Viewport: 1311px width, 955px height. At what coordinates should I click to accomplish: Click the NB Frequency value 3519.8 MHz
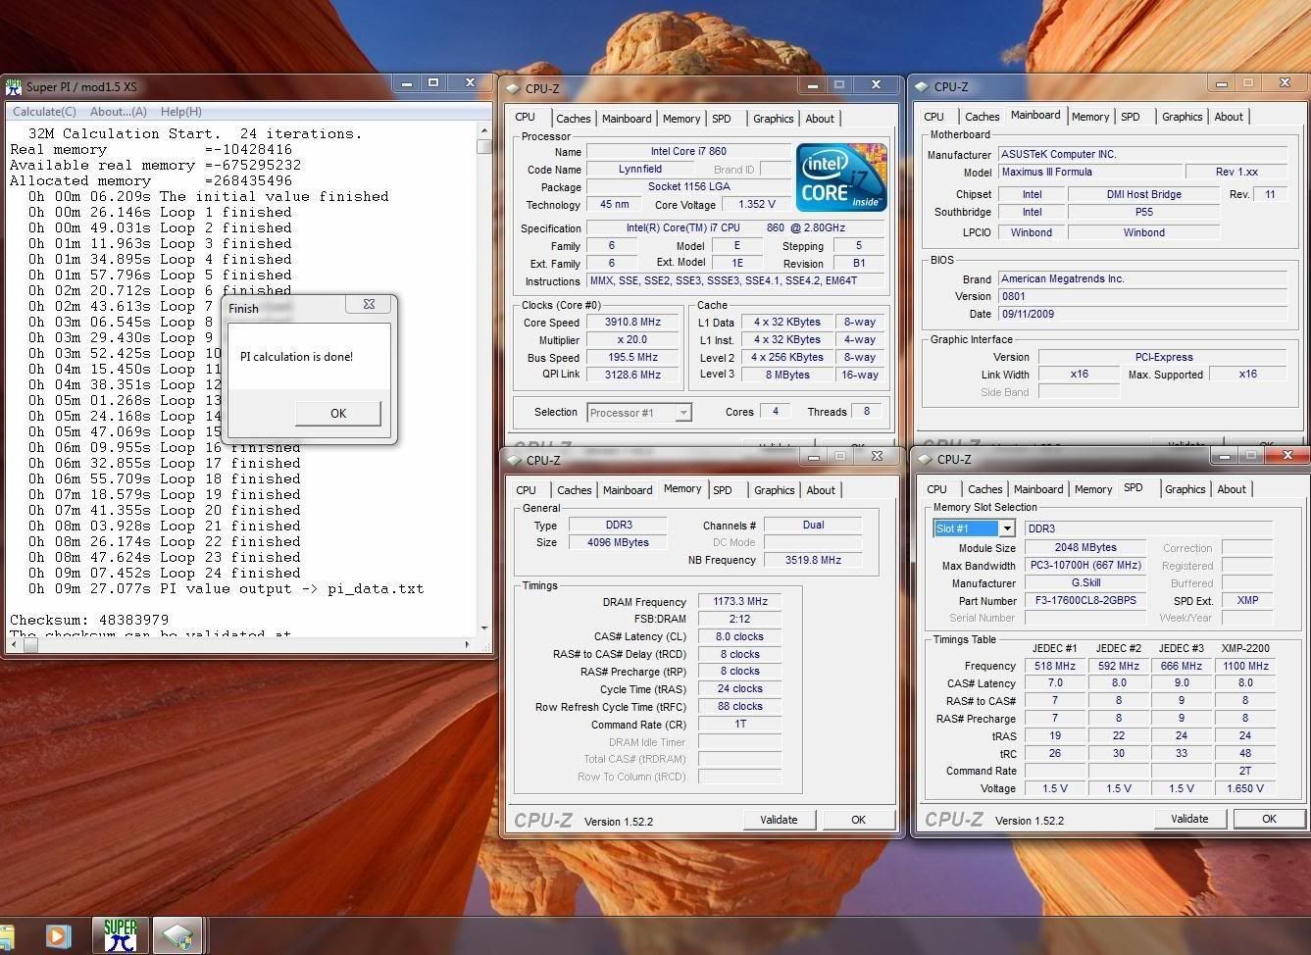tap(813, 560)
